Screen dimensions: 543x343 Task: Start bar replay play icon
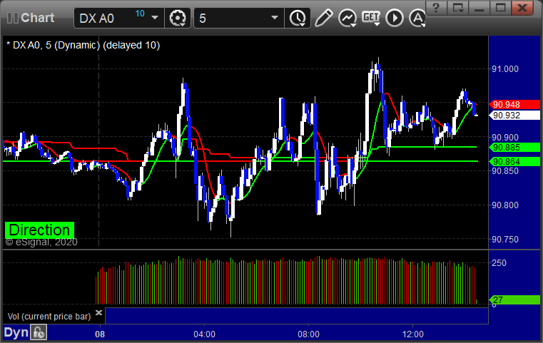point(395,18)
